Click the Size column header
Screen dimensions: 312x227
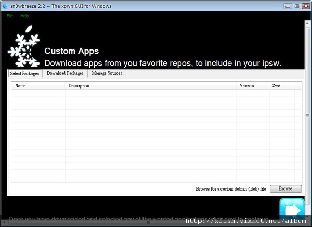(281, 86)
